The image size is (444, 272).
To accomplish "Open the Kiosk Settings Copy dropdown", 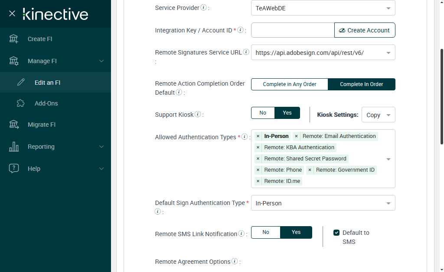I will [378, 115].
